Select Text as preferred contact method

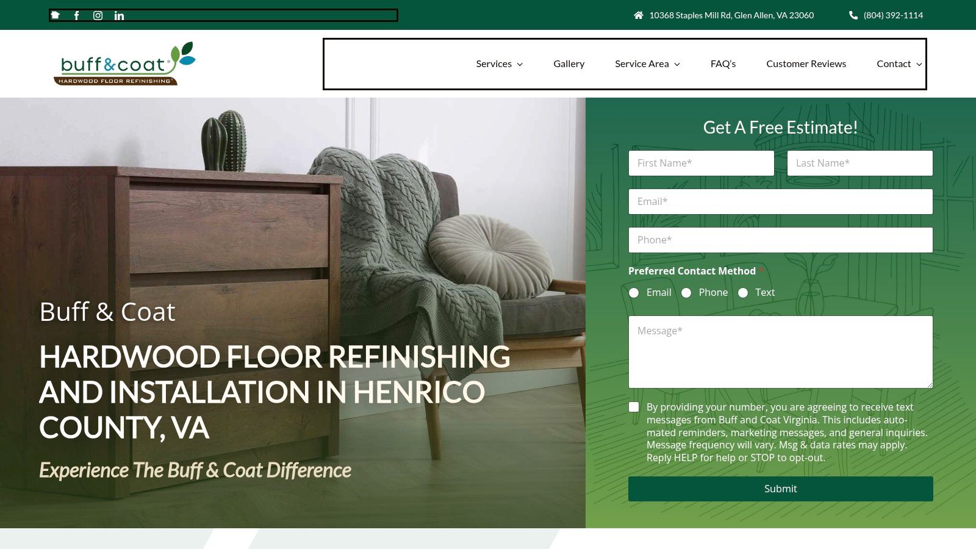[743, 293]
